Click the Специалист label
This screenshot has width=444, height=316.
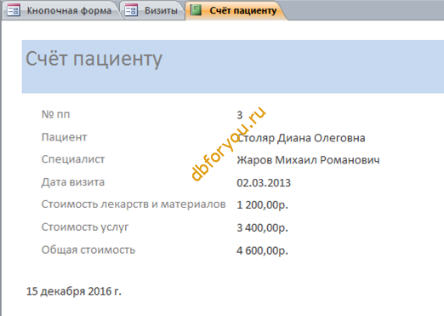click(x=73, y=159)
